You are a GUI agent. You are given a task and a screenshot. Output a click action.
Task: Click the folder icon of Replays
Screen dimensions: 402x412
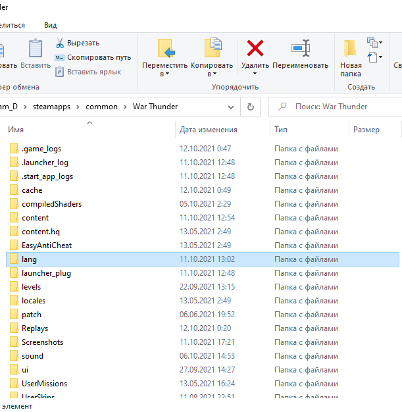click(14, 328)
